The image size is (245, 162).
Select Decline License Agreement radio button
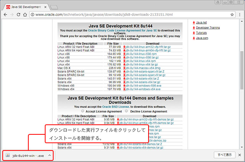pyautogui.click(x=126, y=111)
